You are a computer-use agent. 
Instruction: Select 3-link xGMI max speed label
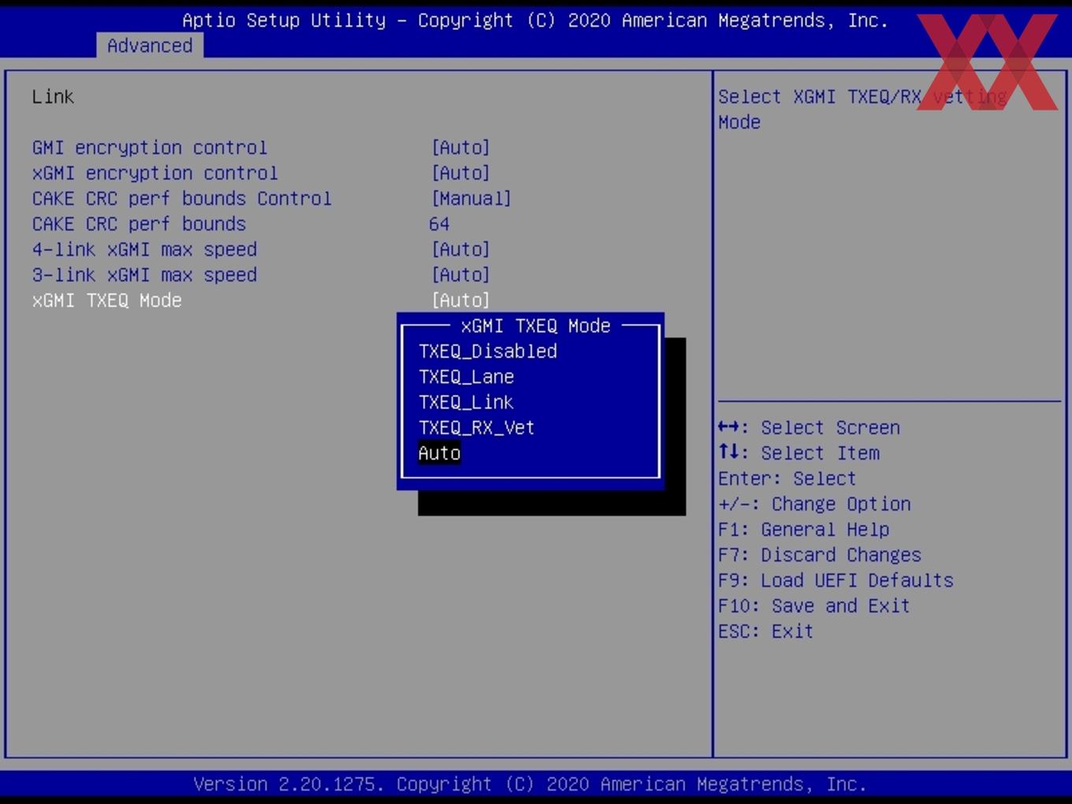pos(145,275)
